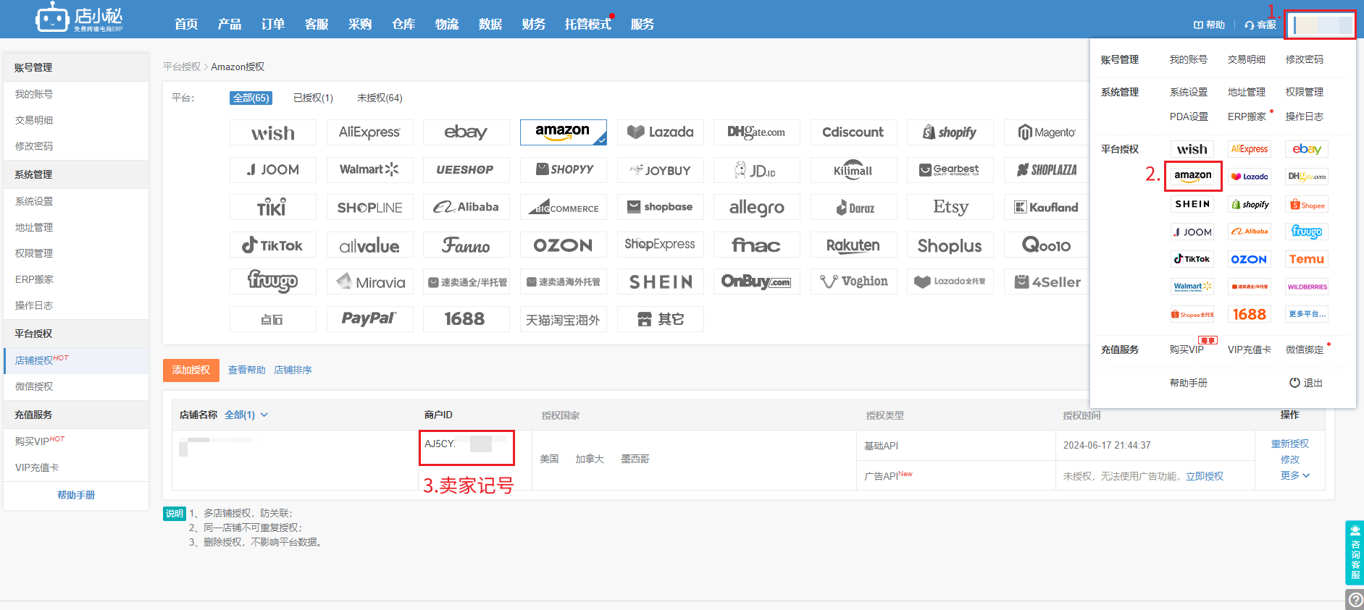Click 平台授权 breadcrumb link
The image size is (1364, 610).
point(181,67)
